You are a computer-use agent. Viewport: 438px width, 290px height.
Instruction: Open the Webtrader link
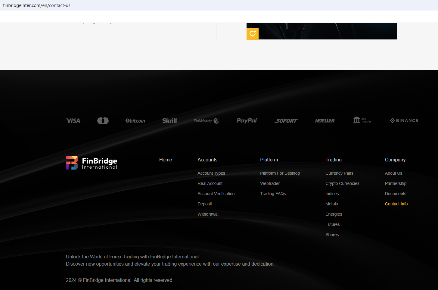tap(270, 183)
